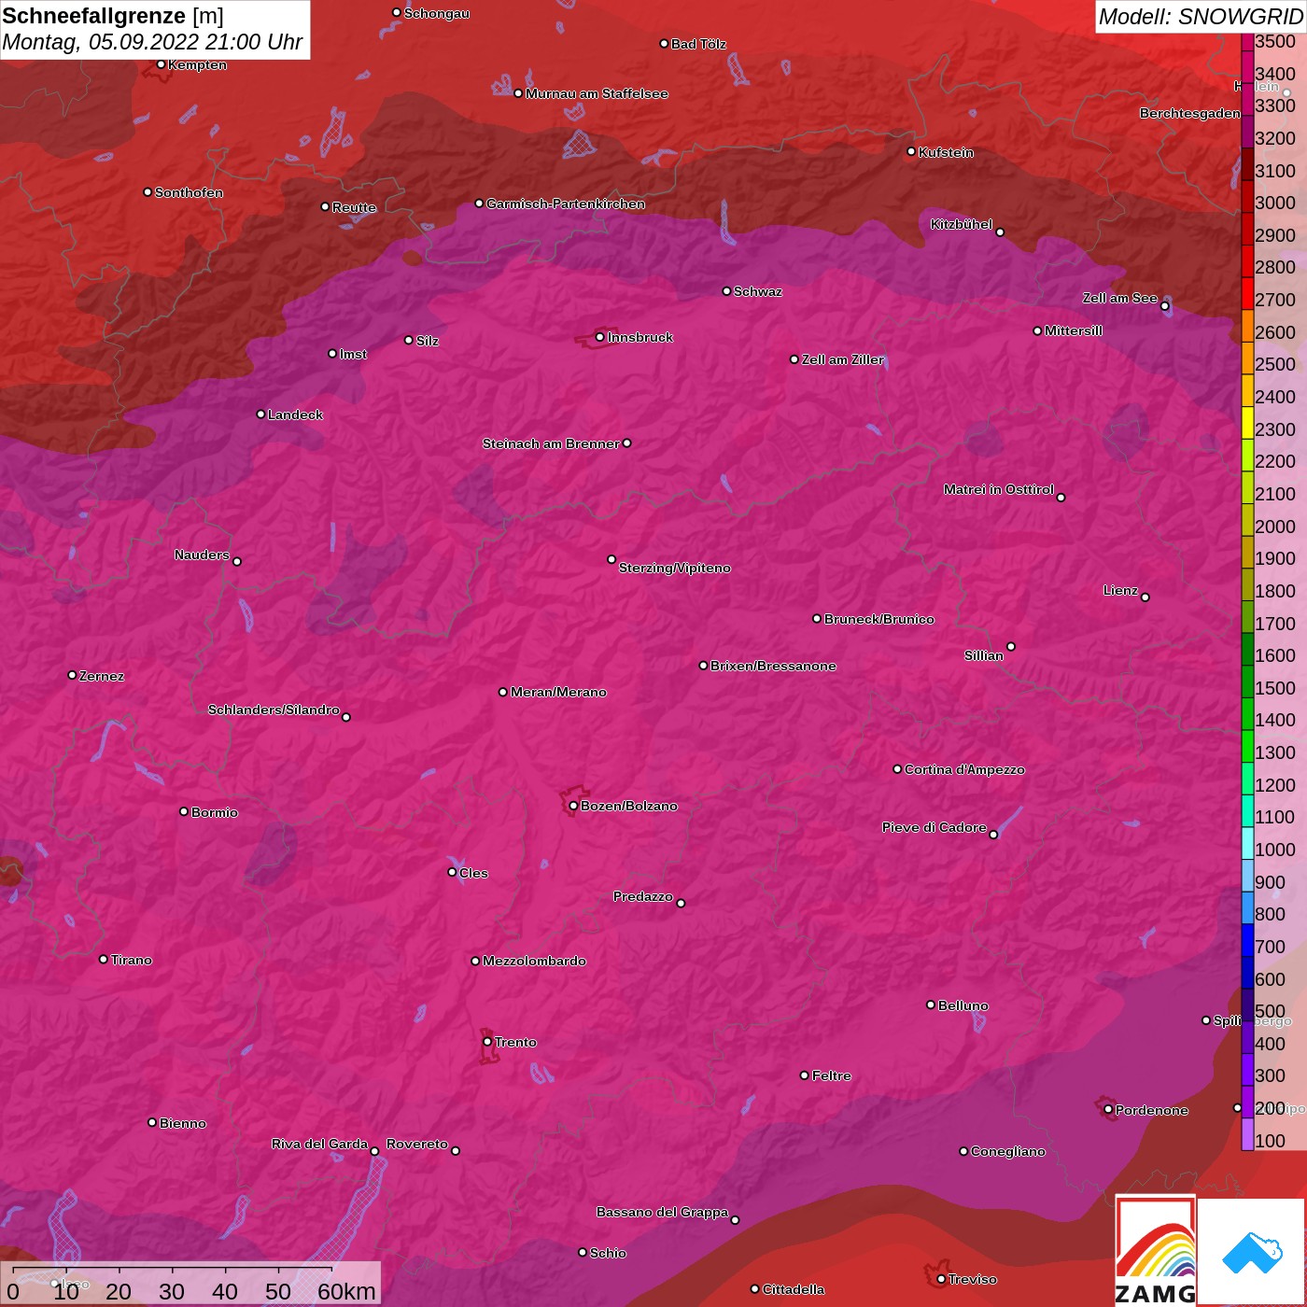1307x1307 pixels.
Task: Click the 'Zell am Ziller' label
Action: [842, 359]
